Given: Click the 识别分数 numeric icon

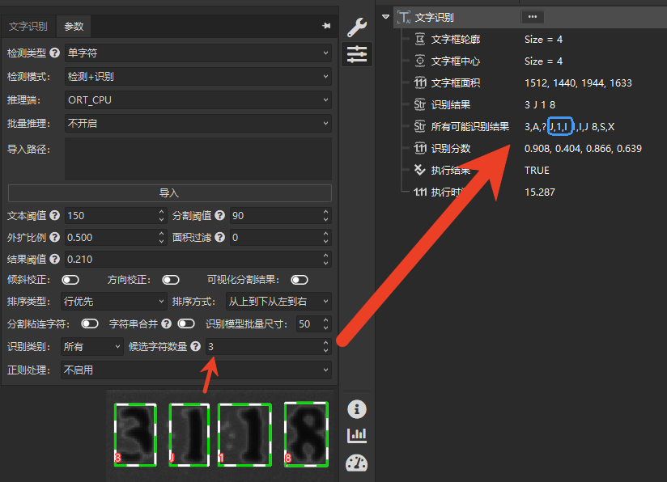Looking at the screenshot, I should [420, 148].
